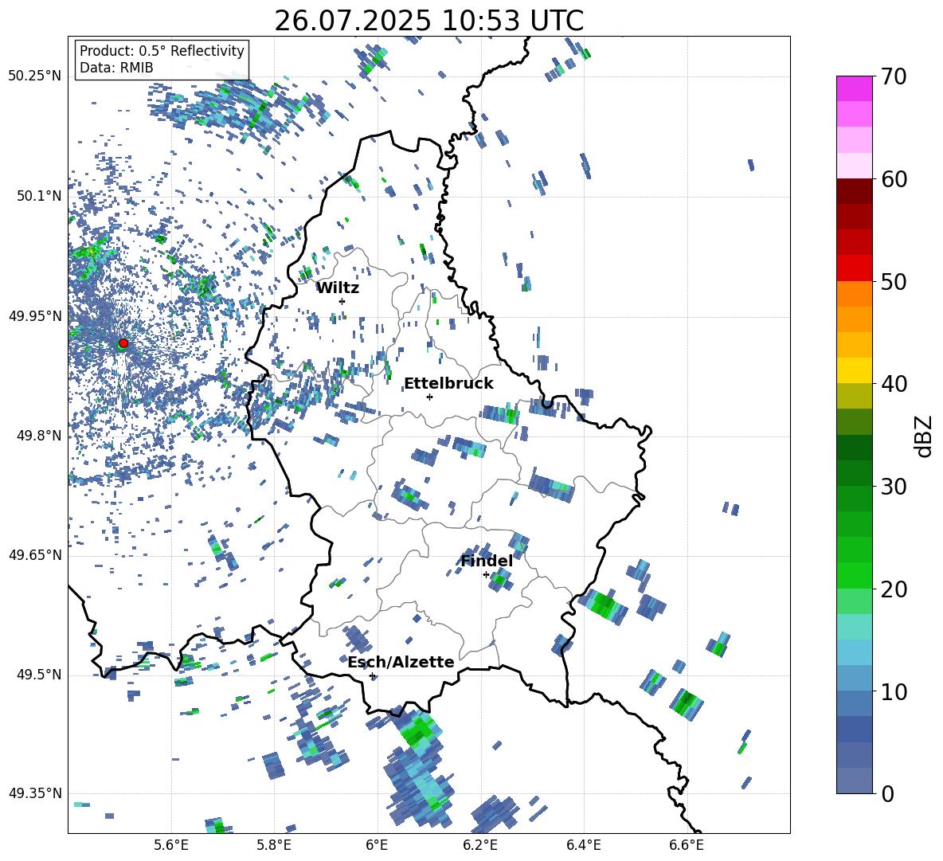Click the 49.8°N latitude label
This screenshot has width=943, height=861.
click(38, 436)
